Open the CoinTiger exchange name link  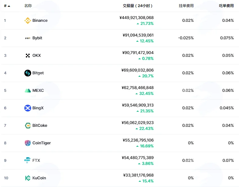pyautogui.click(x=42, y=143)
